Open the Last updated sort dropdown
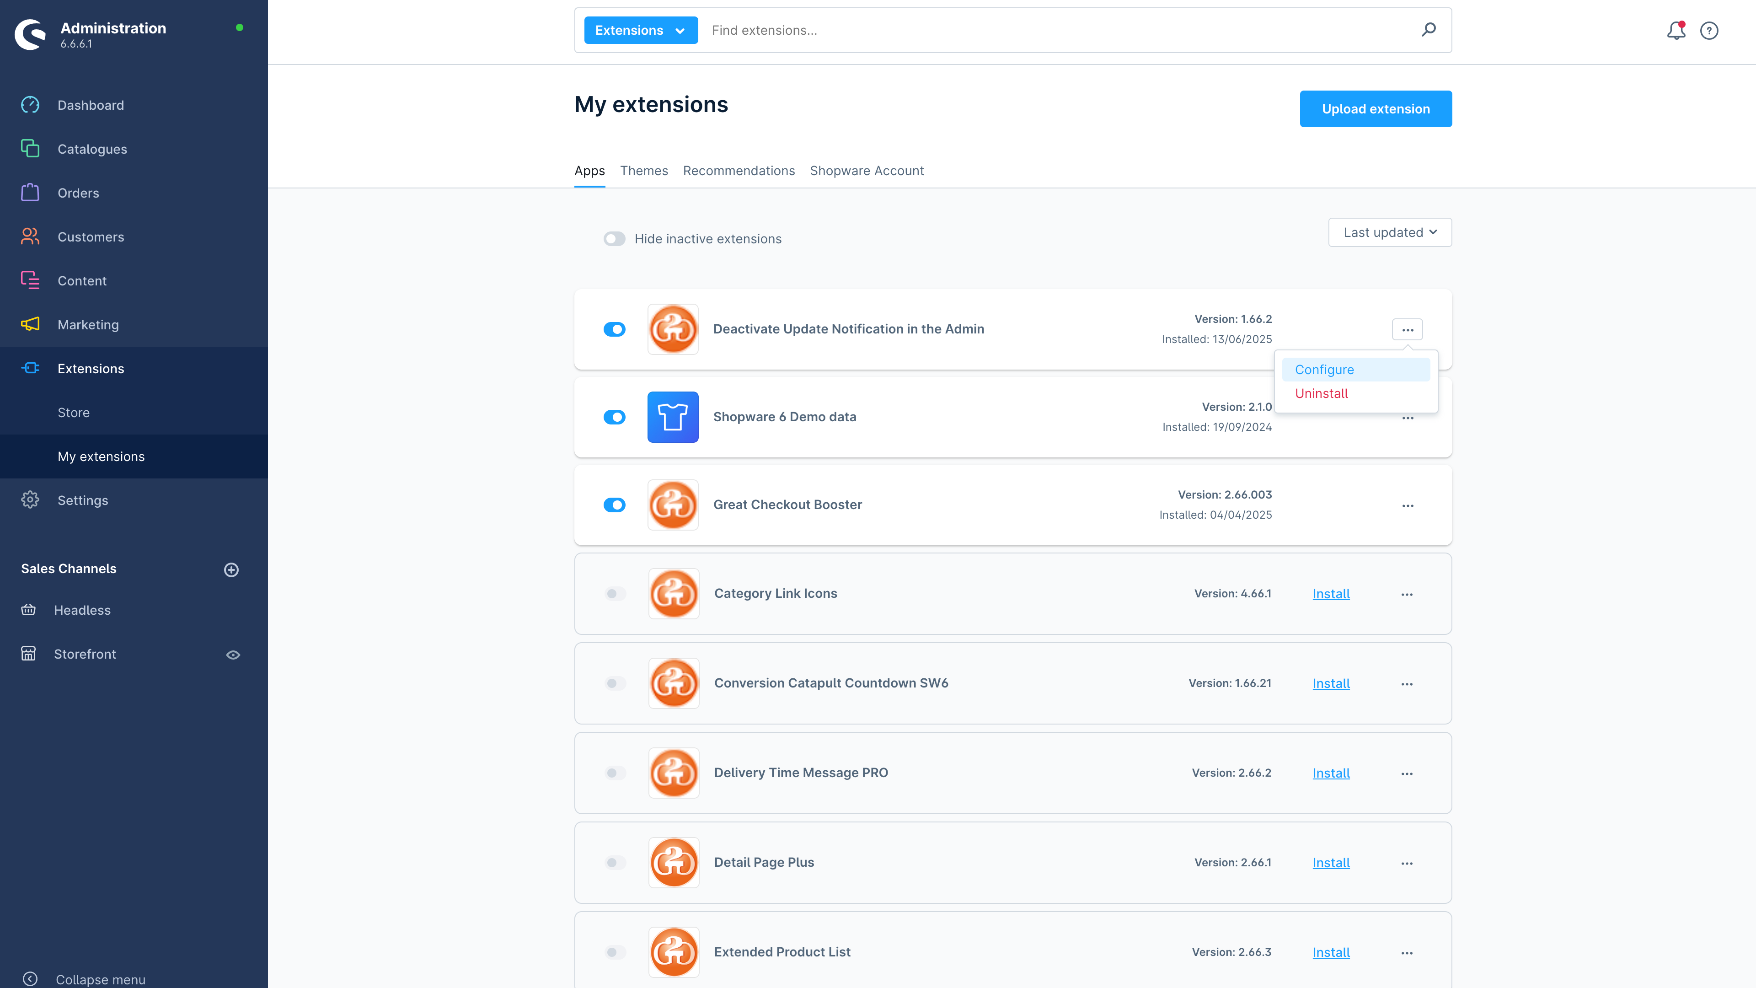Image resolution: width=1756 pixels, height=988 pixels. pos(1390,232)
